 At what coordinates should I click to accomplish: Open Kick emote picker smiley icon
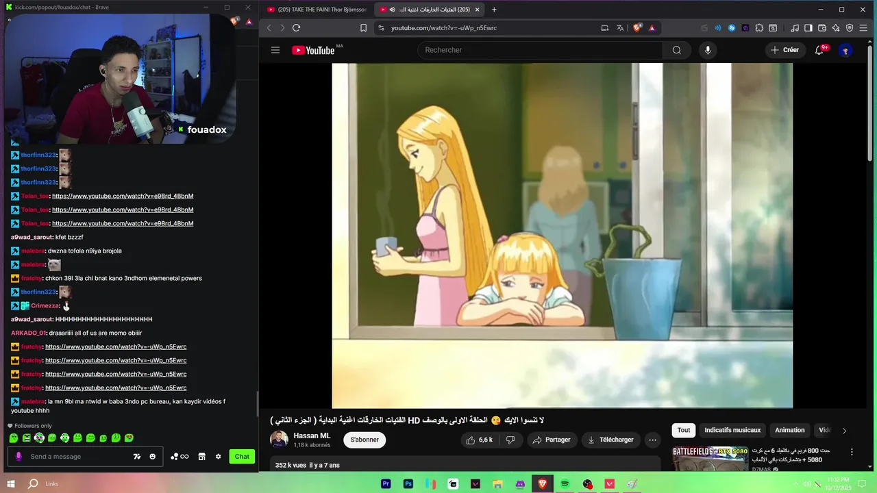coord(152,457)
